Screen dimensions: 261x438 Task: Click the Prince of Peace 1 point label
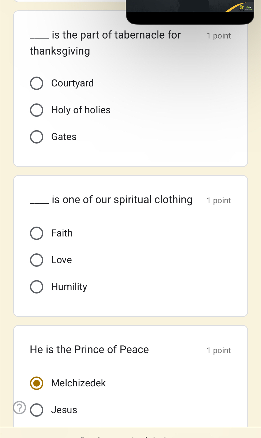[218, 351]
